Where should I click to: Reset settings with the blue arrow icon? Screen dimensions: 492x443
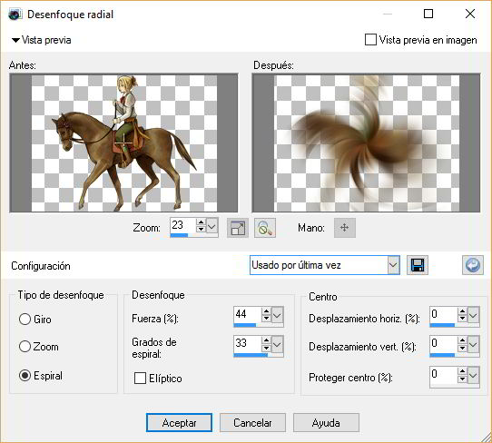pyautogui.click(x=473, y=265)
